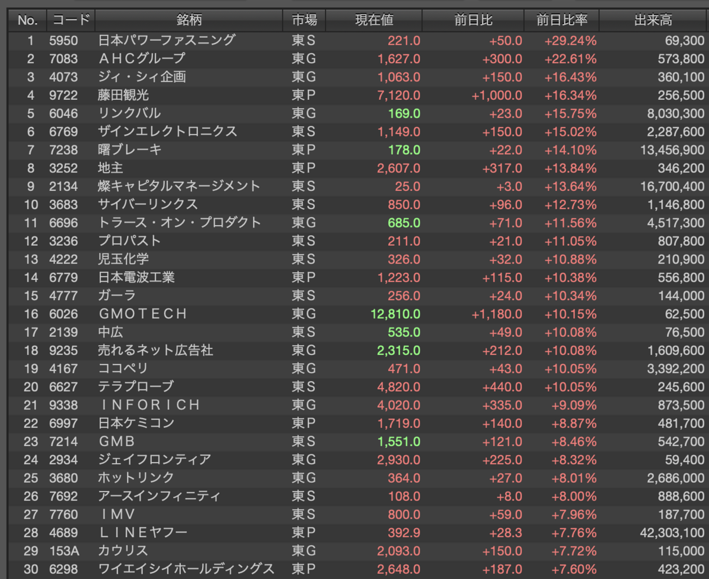This screenshot has width=709, height=579.
Task: Click volume value 13,456,900
Action: click(672, 149)
